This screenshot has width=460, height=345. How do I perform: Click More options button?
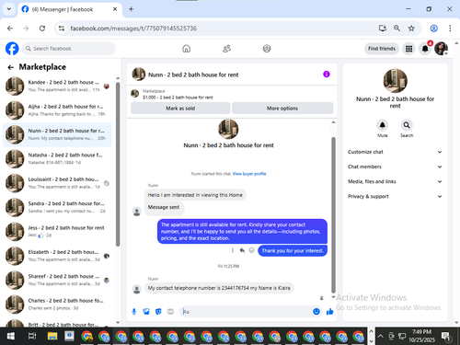tap(282, 109)
